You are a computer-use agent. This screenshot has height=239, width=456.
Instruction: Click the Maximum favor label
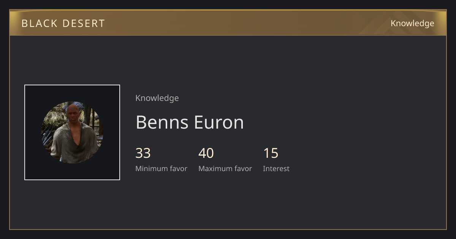[225, 169]
